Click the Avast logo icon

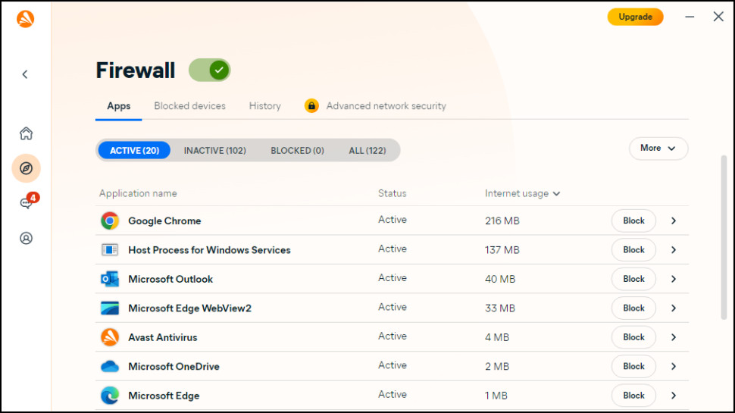[x=25, y=19]
